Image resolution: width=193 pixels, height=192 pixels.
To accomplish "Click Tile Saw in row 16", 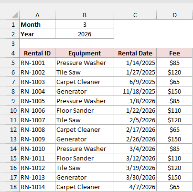I will (85, 168).
